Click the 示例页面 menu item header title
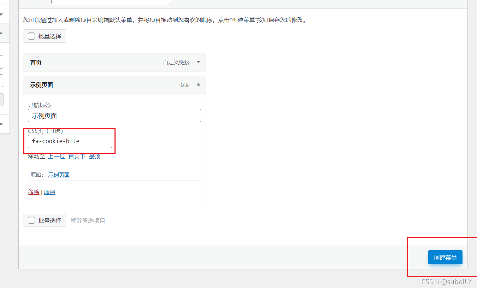 coord(41,85)
